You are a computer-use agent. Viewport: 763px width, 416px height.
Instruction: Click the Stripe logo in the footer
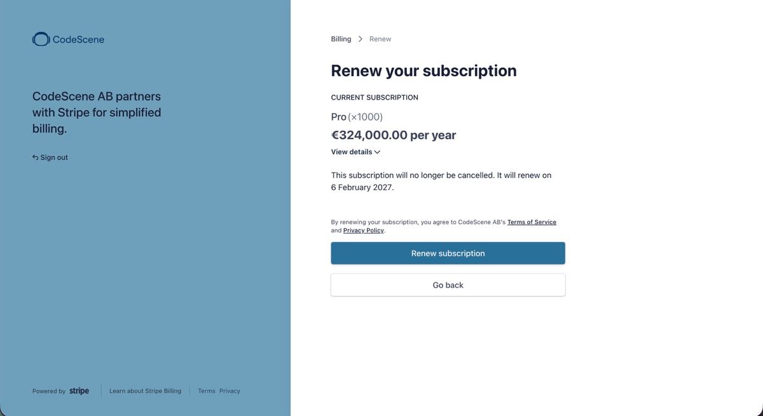79,391
